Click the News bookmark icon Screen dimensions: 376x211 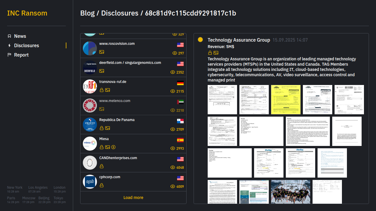click(x=9, y=36)
